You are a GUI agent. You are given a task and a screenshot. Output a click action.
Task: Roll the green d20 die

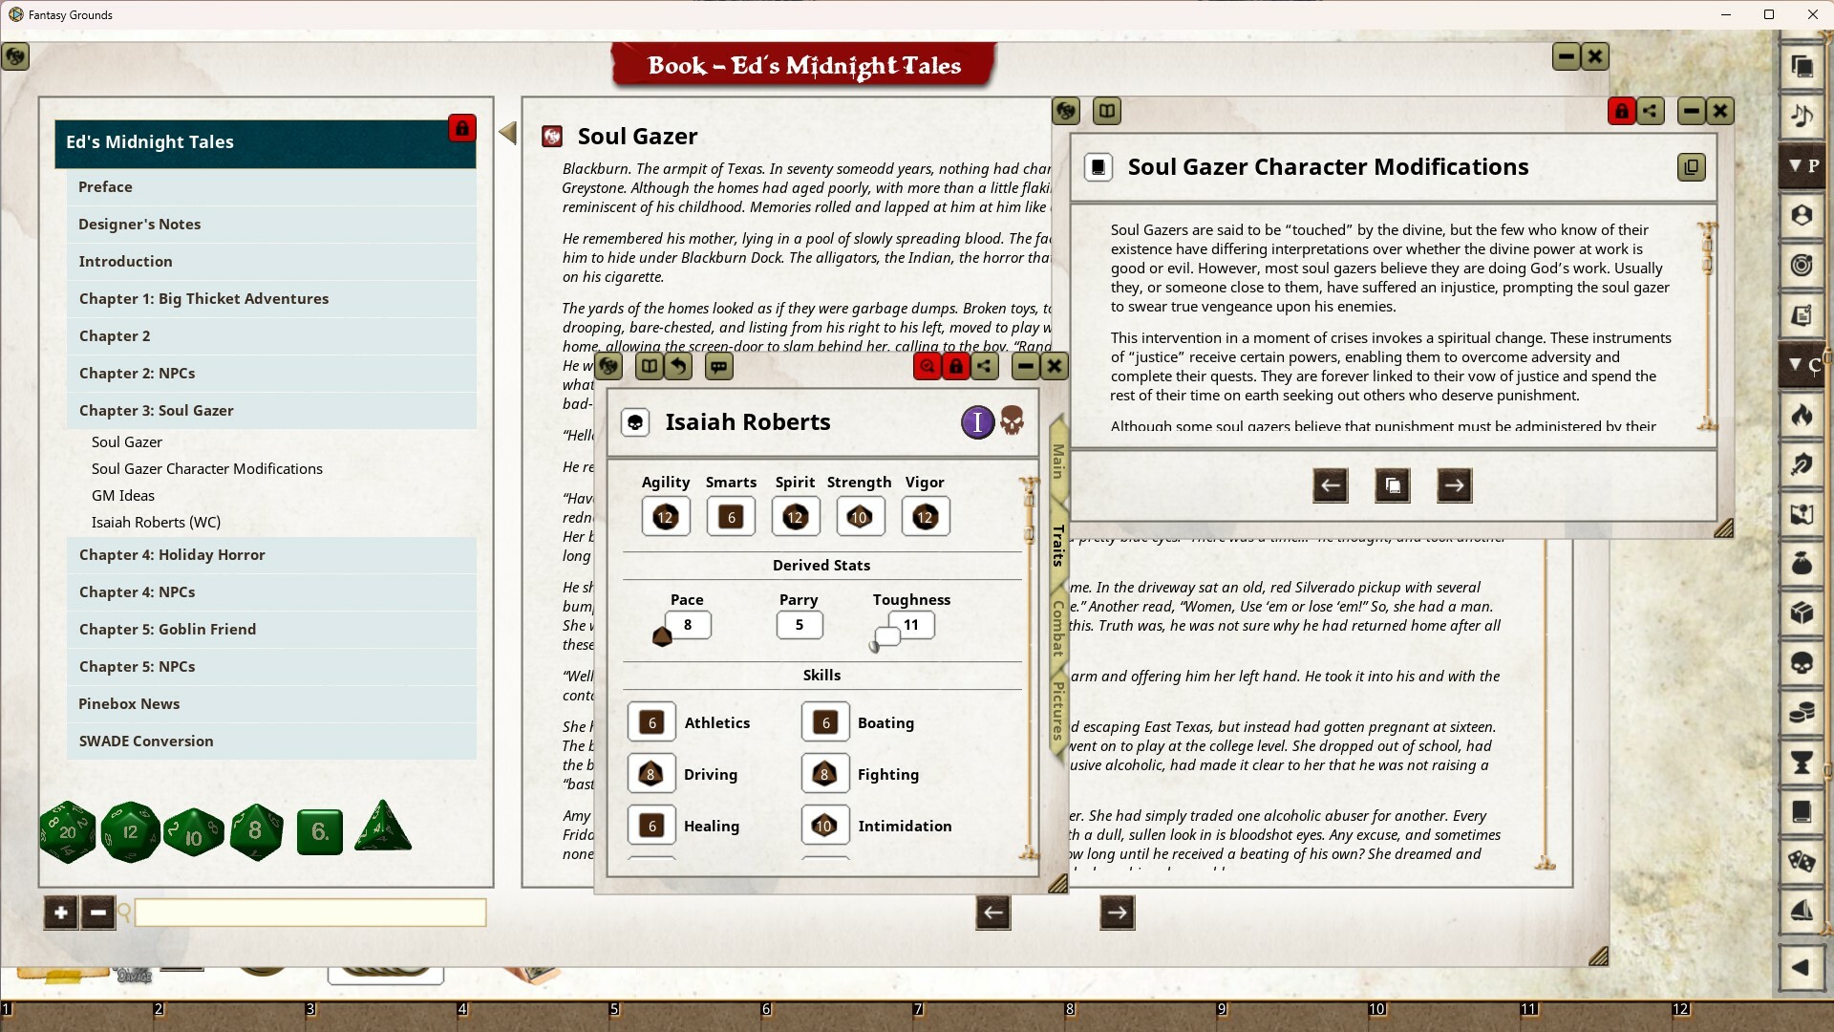(68, 831)
